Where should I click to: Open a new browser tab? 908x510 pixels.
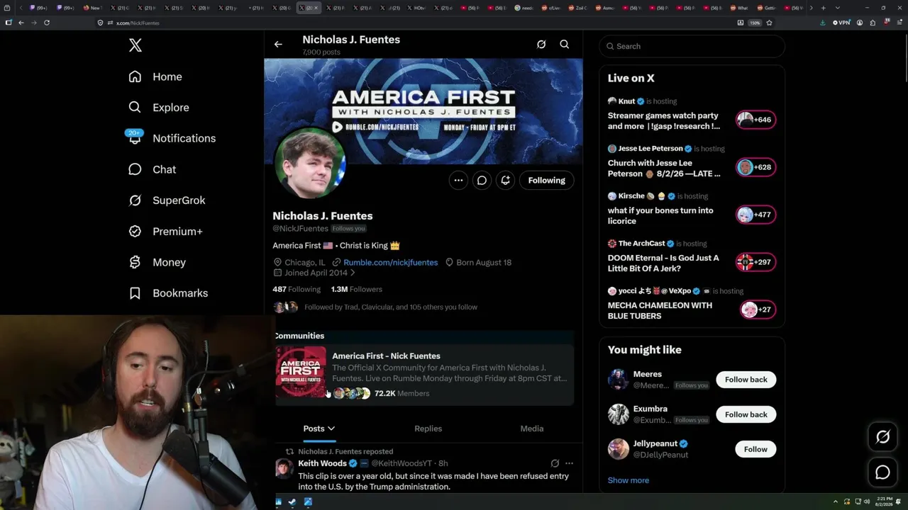pyautogui.click(x=823, y=8)
